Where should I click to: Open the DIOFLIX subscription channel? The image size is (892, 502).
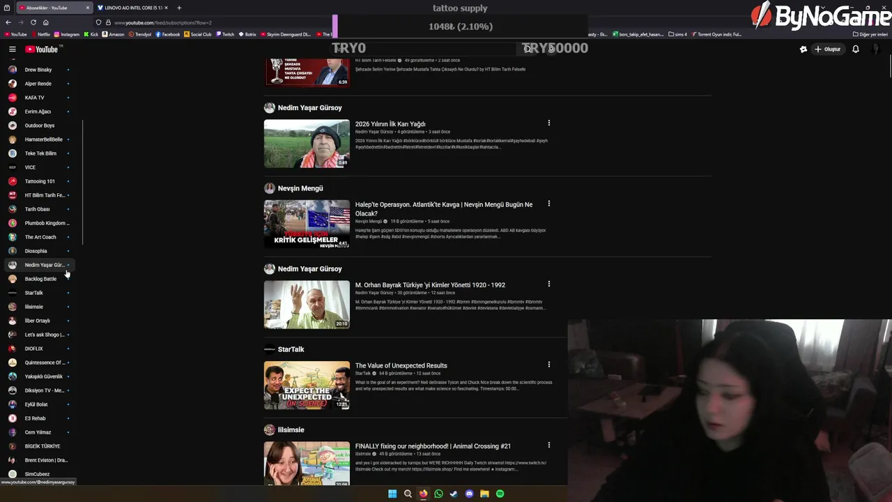pyautogui.click(x=38, y=349)
